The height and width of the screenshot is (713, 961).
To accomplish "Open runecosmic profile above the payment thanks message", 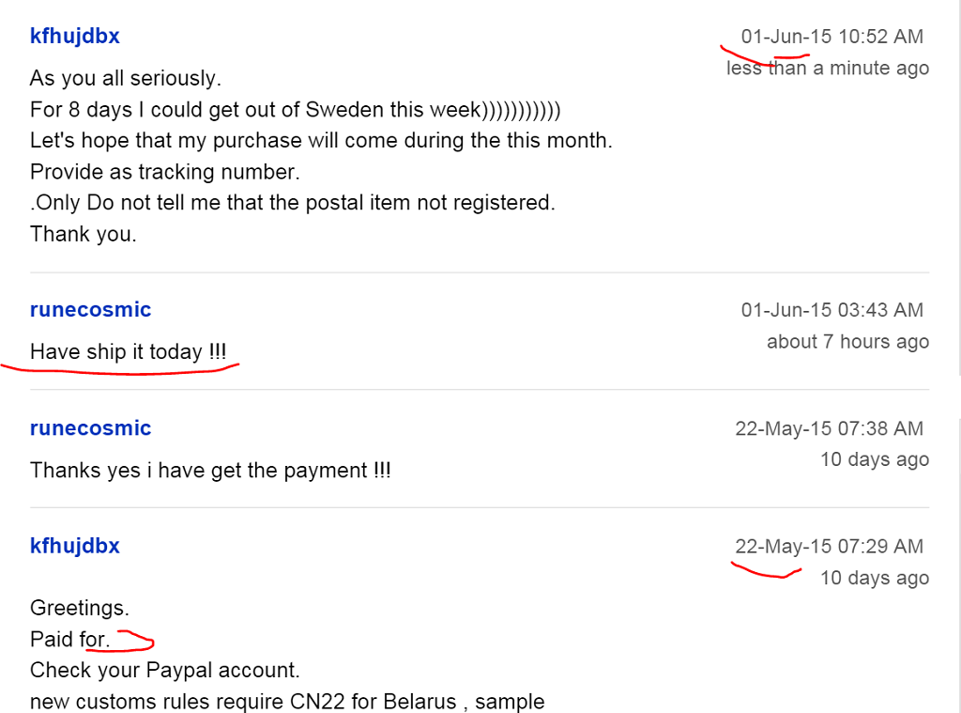I will 90,428.
